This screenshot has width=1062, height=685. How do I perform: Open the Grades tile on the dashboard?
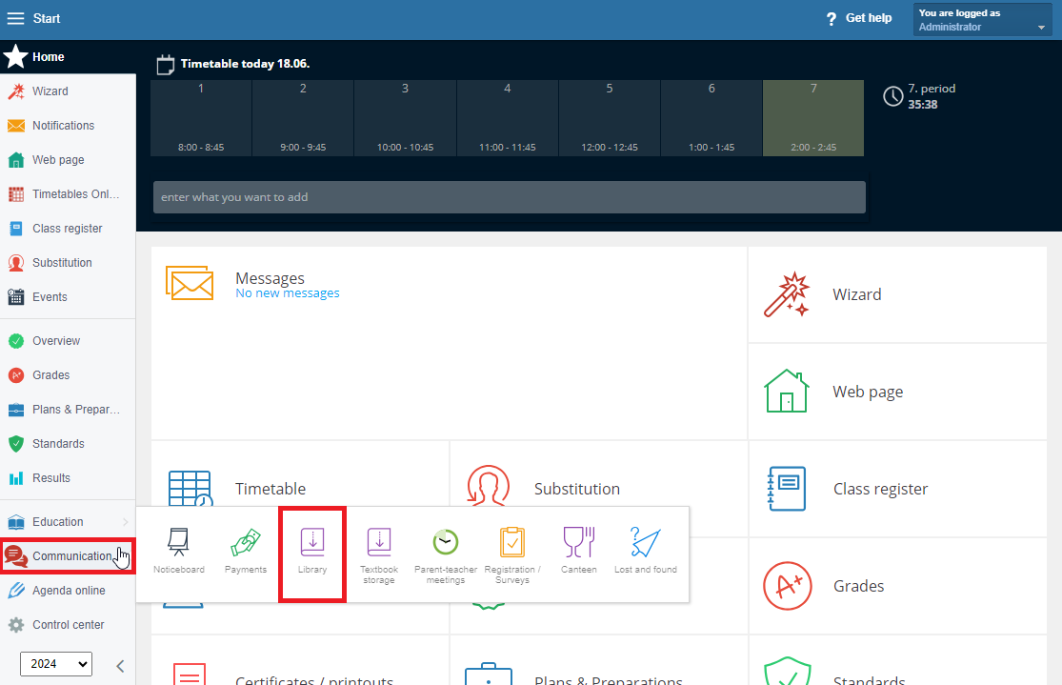tap(897, 586)
